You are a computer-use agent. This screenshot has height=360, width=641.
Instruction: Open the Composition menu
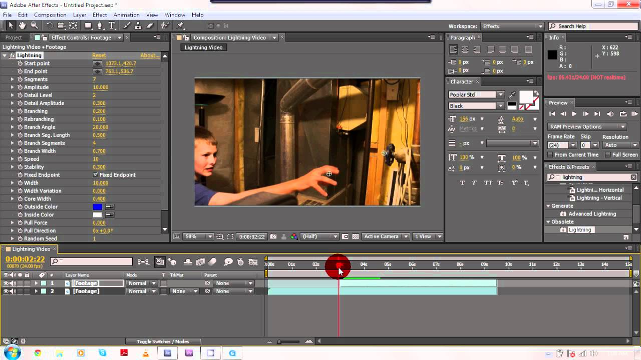coord(50,15)
